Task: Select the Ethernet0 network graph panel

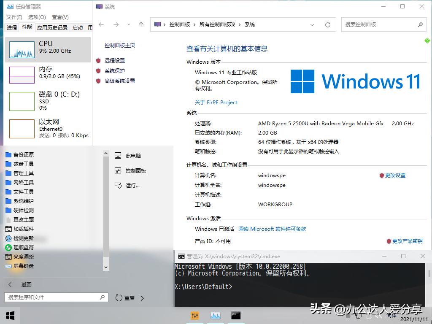Action: click(48, 128)
